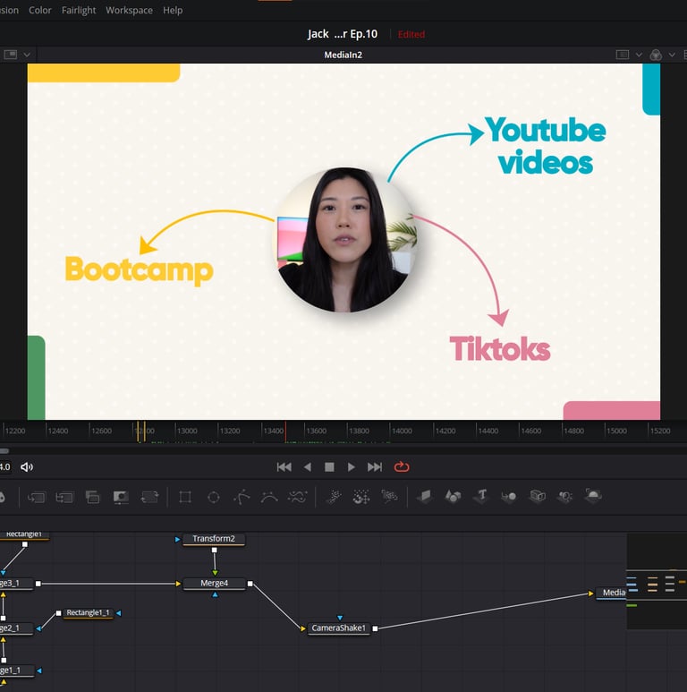Screen dimensions: 687x692
Task: Jump to the last frame
Action: [x=375, y=467]
